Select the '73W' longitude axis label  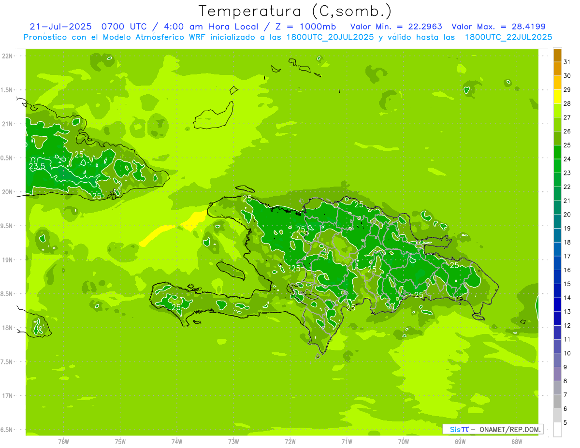[233, 442]
